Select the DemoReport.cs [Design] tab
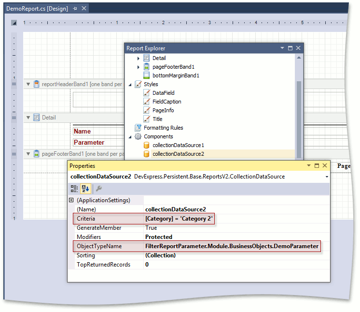Image resolution: width=360 pixels, height=312 pixels. [x=37, y=9]
